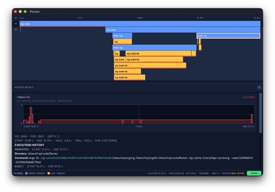Viewport: 275px width, 192px height.
Task: Select the nested blue zig build bar
Action: pos(183,30)
